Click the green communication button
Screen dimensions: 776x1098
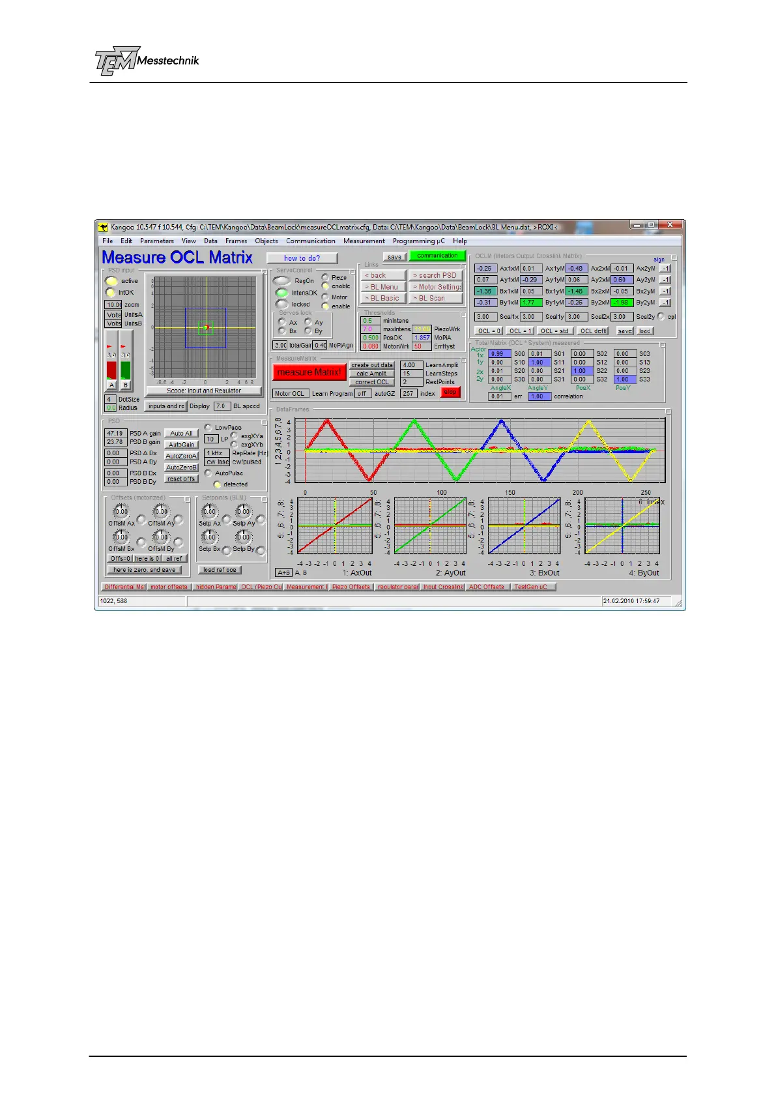point(437,256)
